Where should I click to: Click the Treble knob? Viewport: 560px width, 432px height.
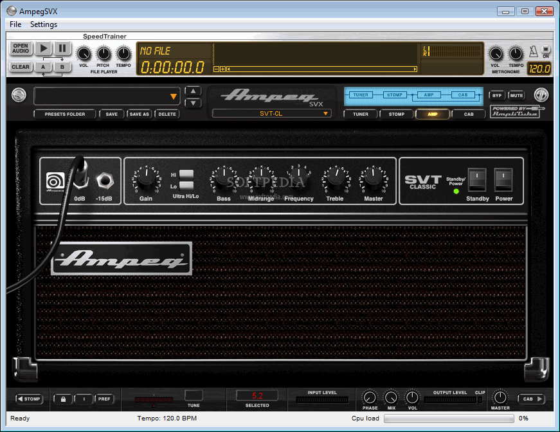335,179
